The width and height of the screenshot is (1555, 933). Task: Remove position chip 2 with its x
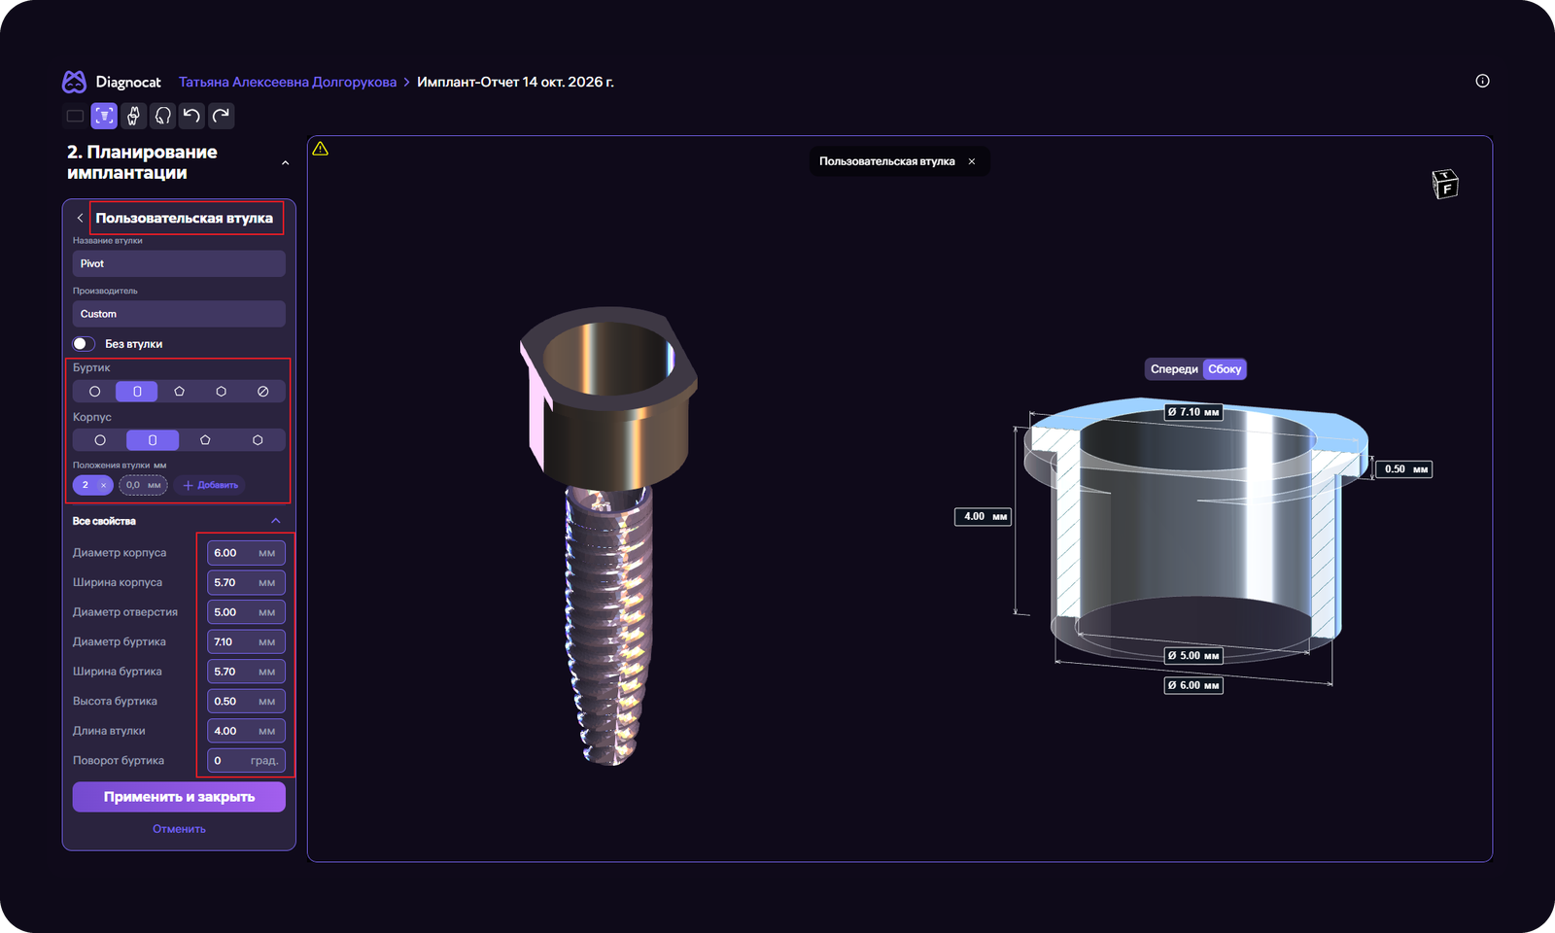coord(103,485)
